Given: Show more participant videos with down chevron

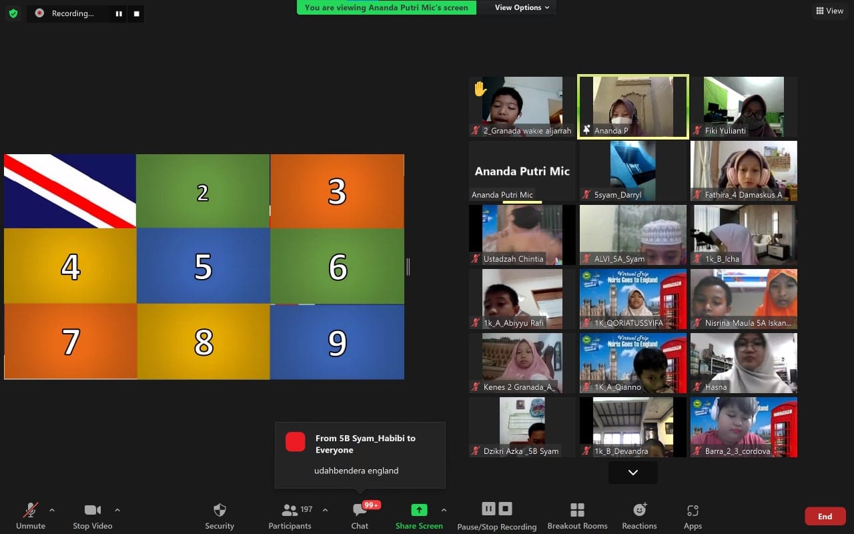Looking at the screenshot, I should pos(632,472).
